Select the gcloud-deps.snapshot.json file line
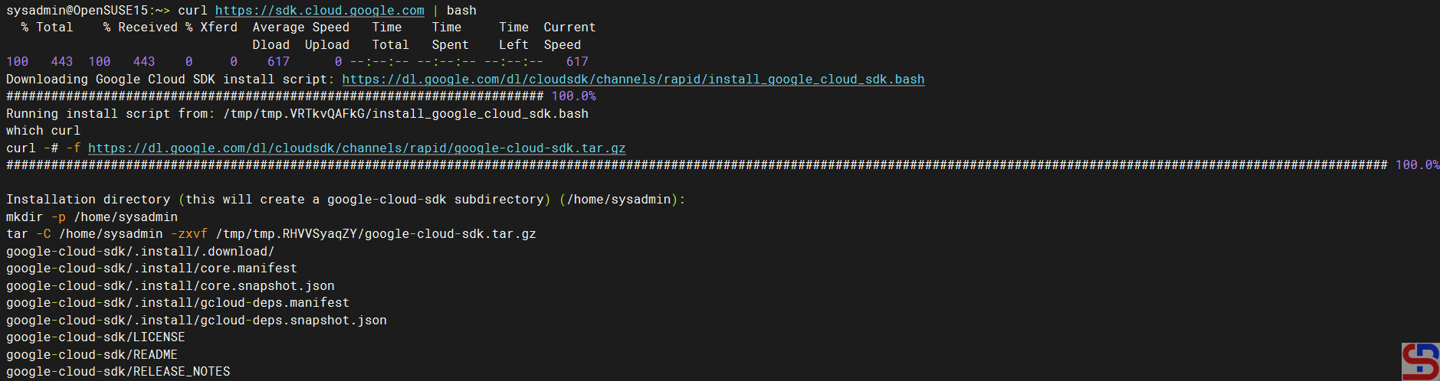This screenshot has height=381, width=1440. pyautogui.click(x=196, y=321)
